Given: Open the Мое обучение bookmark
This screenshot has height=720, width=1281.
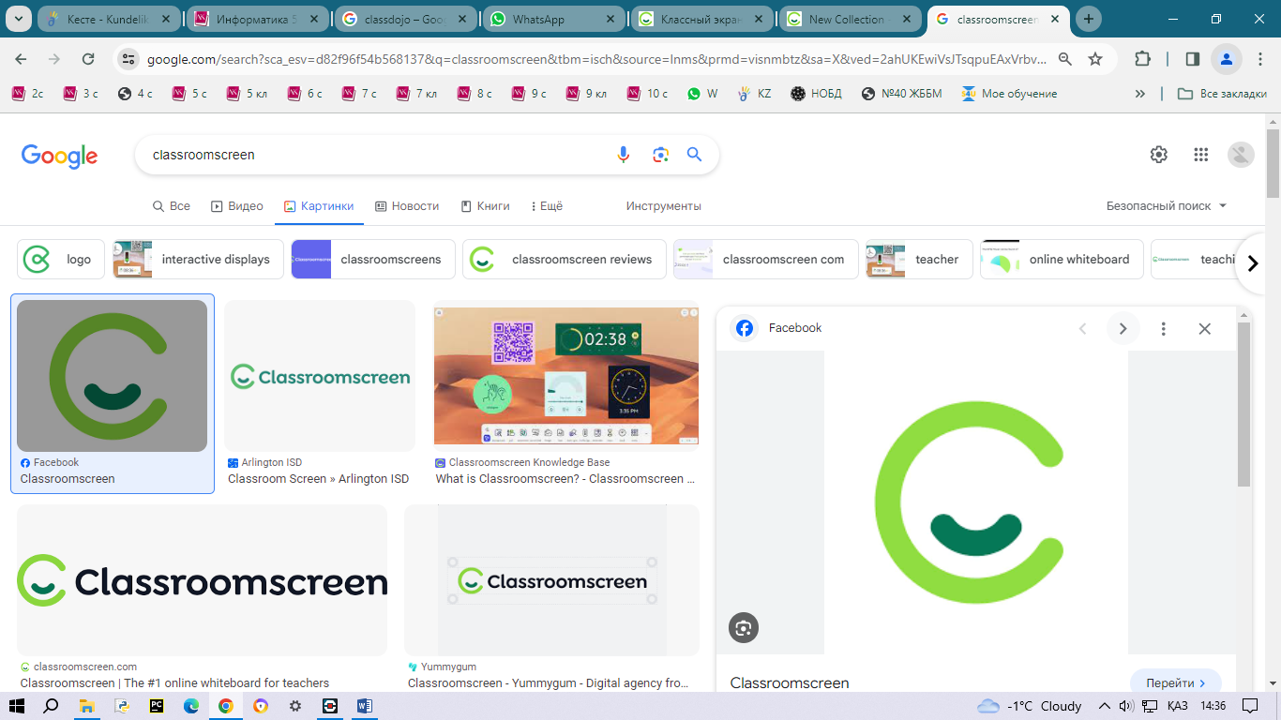Looking at the screenshot, I should click(1009, 94).
